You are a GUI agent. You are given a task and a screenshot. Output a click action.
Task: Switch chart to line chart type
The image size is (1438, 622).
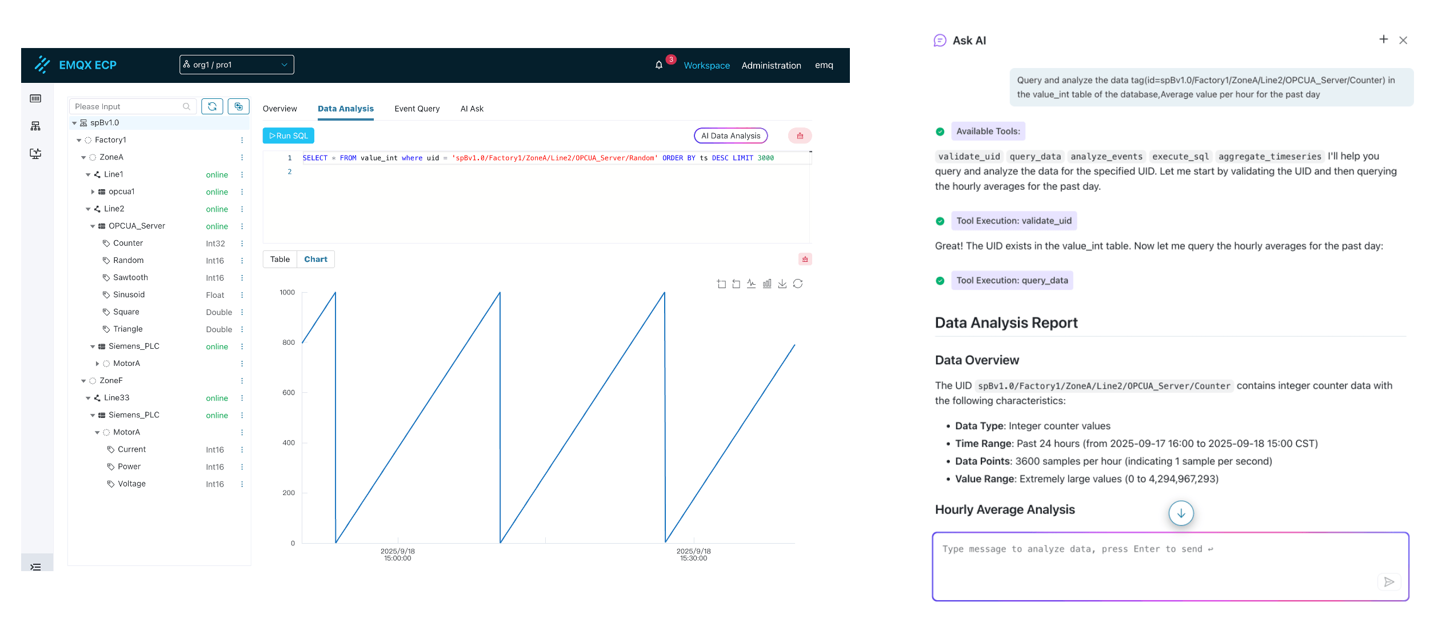[751, 284]
